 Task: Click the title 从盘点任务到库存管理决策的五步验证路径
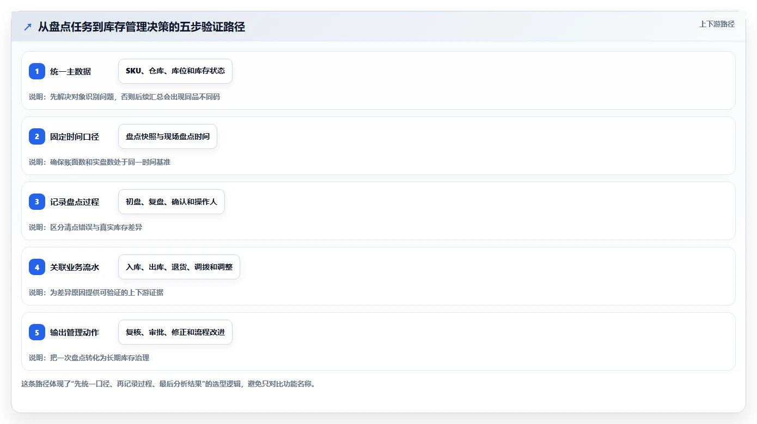tap(142, 27)
